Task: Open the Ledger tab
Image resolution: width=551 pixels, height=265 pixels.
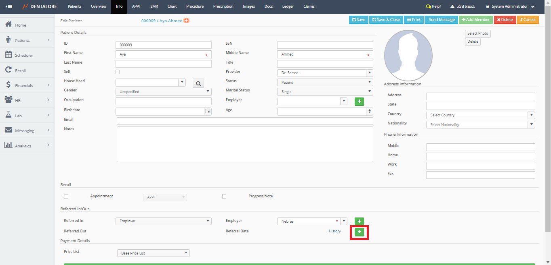Action: point(288,6)
